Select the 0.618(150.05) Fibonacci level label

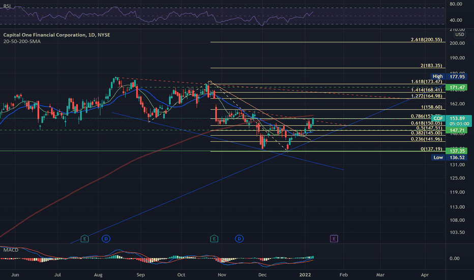tap(426, 123)
